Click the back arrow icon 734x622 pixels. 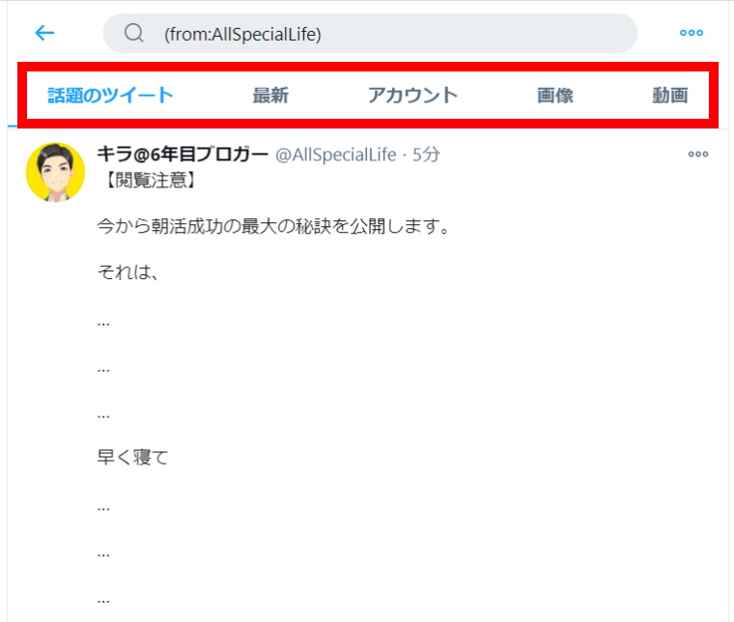coord(44,33)
